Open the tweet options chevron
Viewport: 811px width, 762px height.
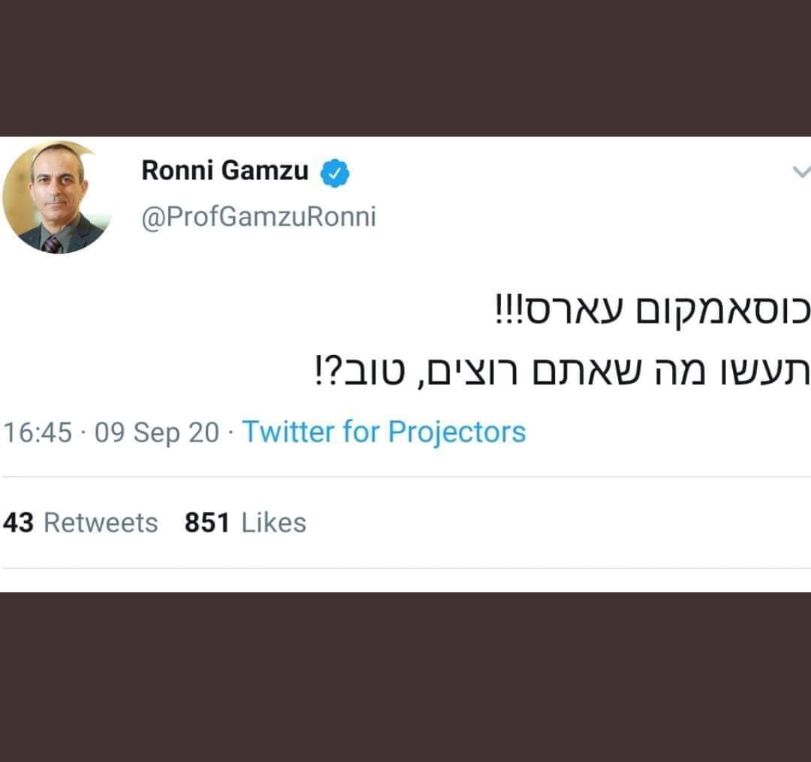(801, 172)
